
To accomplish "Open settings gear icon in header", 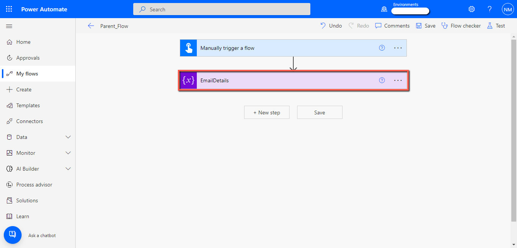I will (472, 9).
